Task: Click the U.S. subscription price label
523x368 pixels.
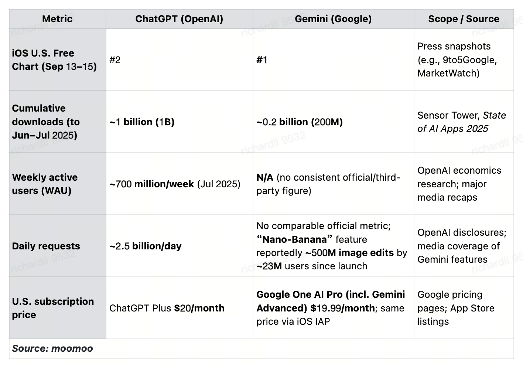Action: click(53, 308)
